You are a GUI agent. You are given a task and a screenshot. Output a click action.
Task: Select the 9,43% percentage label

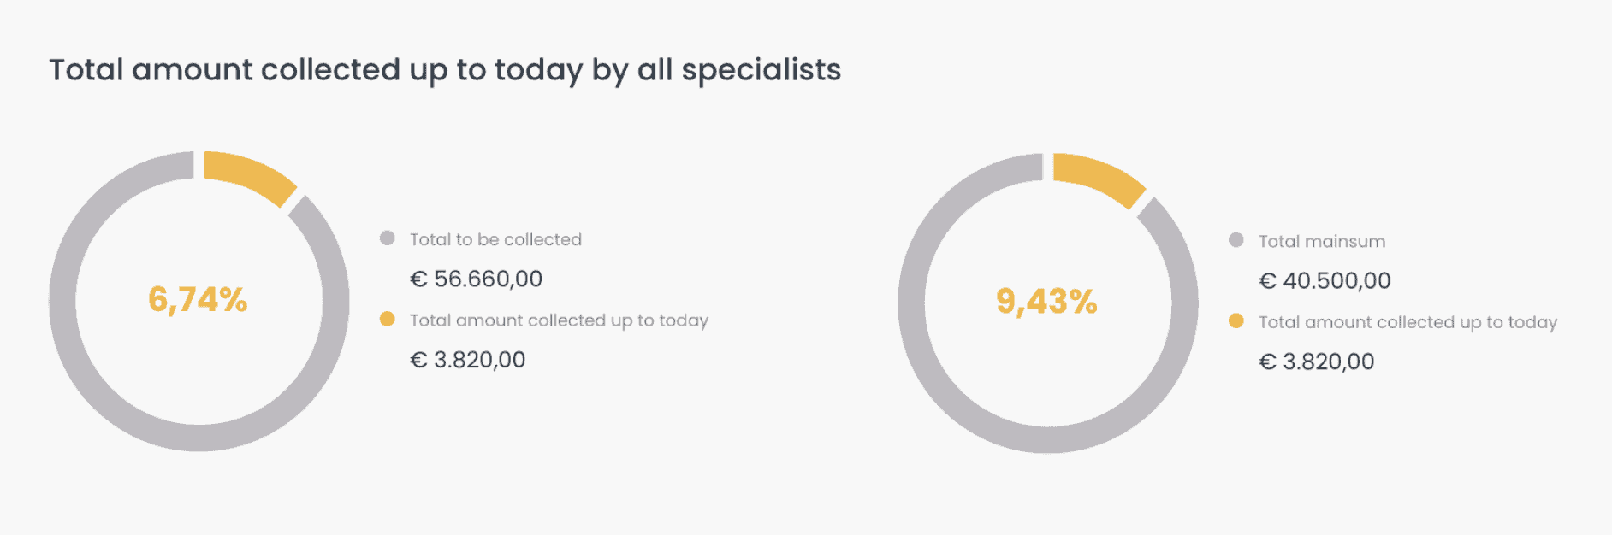[x=1046, y=302]
